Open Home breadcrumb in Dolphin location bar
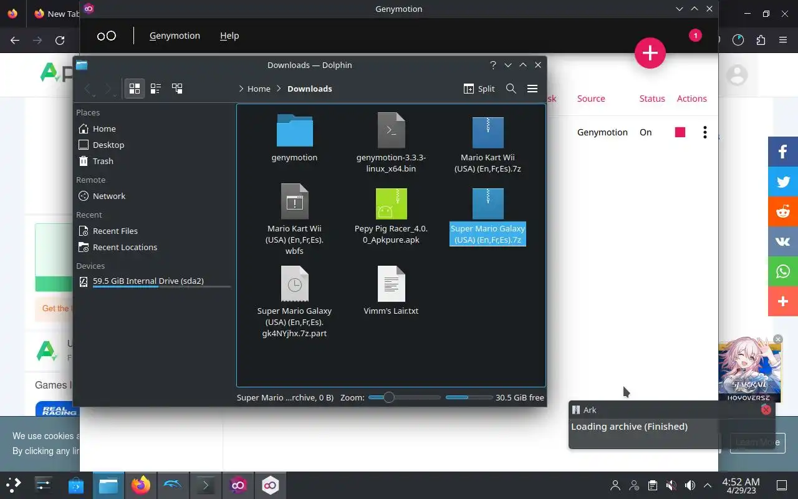The image size is (798, 499). click(x=259, y=89)
